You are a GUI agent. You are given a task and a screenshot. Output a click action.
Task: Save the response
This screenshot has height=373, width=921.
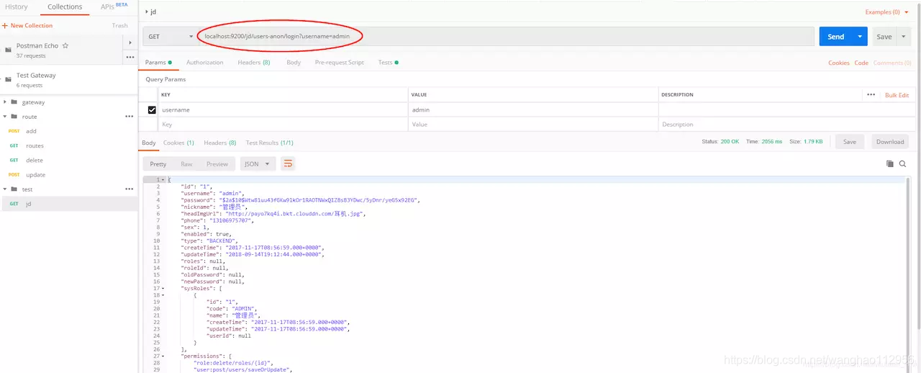tap(850, 142)
